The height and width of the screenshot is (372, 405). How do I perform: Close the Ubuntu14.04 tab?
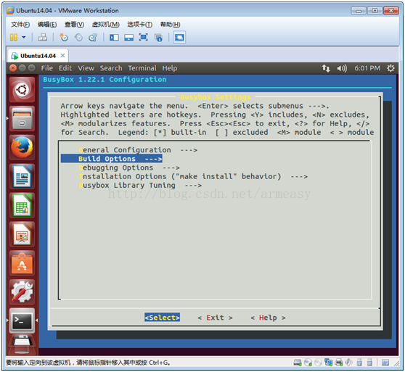pyautogui.click(x=62, y=55)
